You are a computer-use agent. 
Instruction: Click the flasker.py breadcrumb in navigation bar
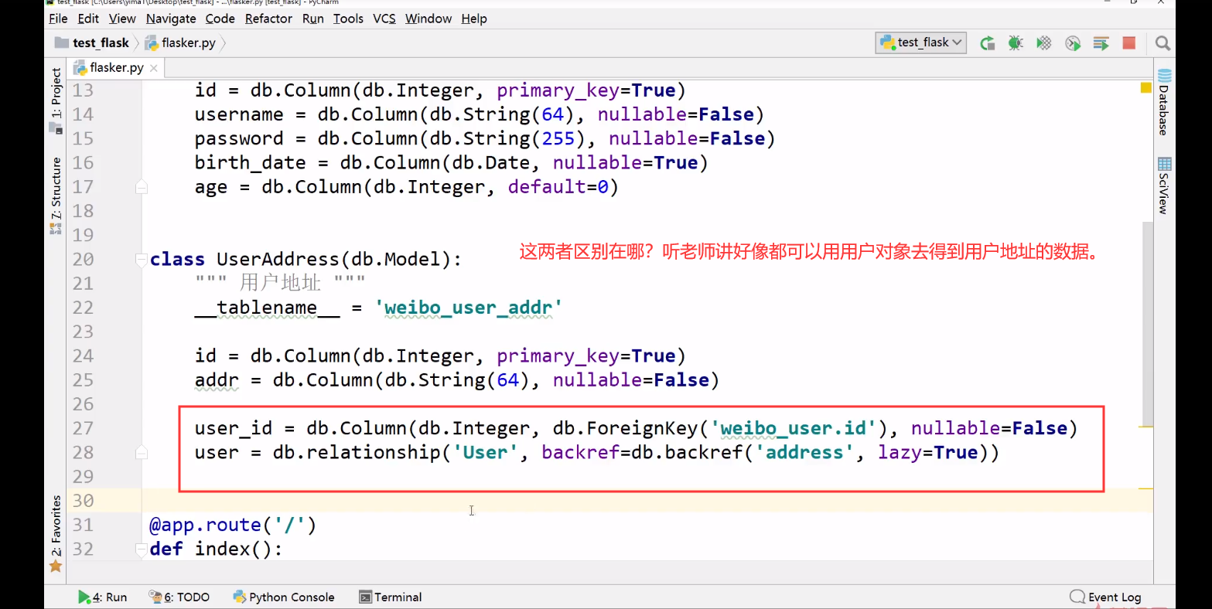[181, 43]
